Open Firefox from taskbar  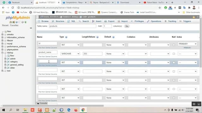pyautogui.click(x=76, y=110)
